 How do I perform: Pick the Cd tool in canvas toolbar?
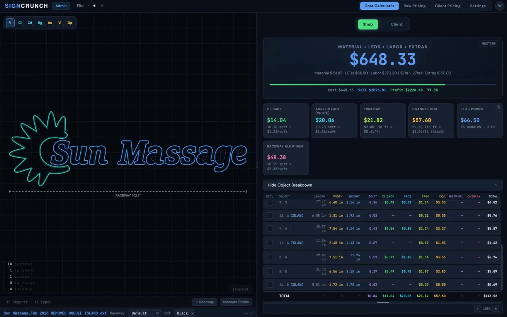click(30, 23)
